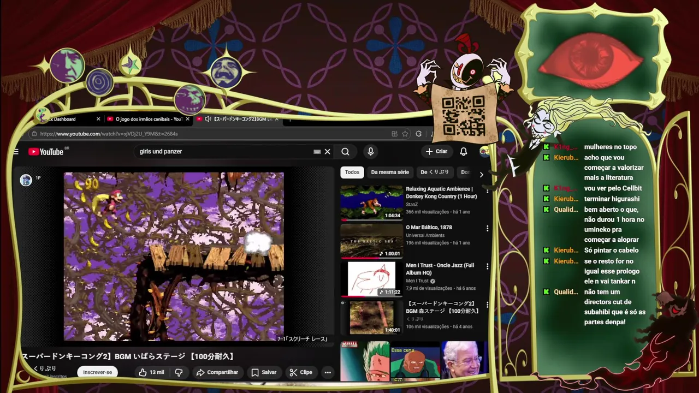The width and height of the screenshot is (699, 393).
Task: Open more actions ellipsis under the video
Action: click(x=328, y=372)
